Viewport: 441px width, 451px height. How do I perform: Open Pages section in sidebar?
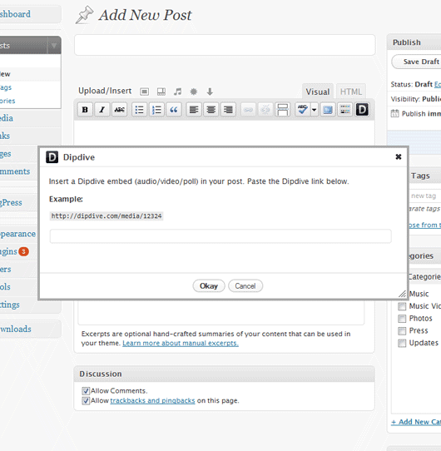(6, 154)
